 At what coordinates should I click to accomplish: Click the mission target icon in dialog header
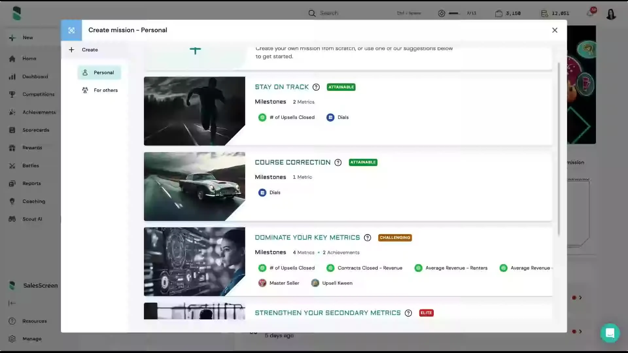71,30
